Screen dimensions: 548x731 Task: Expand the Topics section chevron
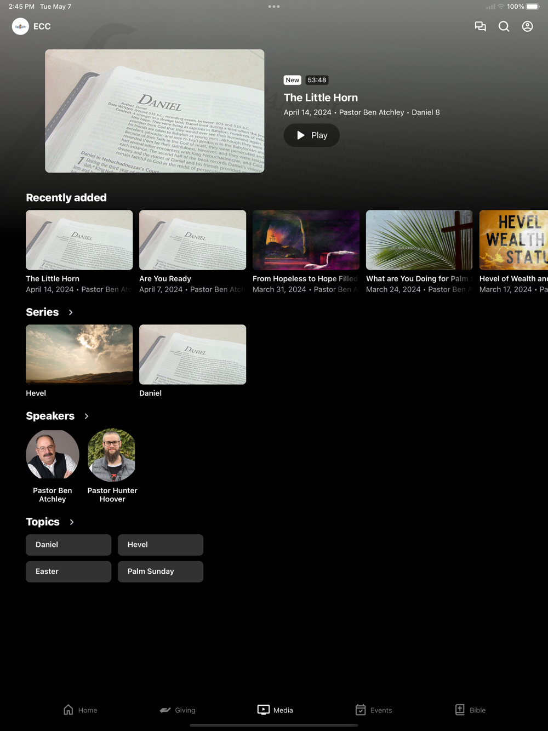(x=72, y=522)
